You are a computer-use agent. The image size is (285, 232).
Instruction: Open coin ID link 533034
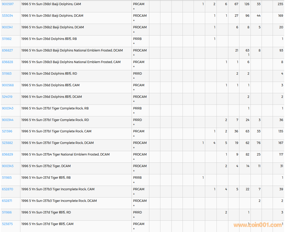(x=7, y=16)
